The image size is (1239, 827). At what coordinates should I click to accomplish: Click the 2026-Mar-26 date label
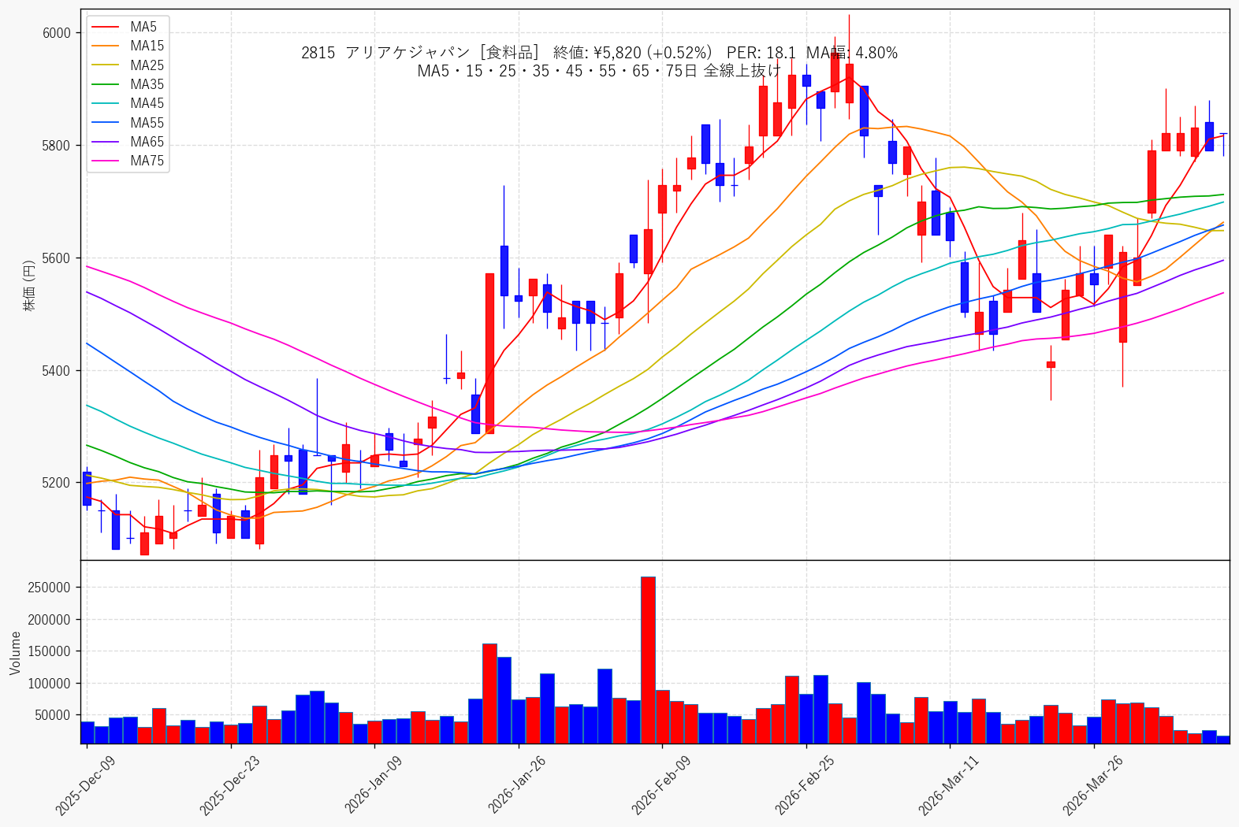(x=1092, y=785)
